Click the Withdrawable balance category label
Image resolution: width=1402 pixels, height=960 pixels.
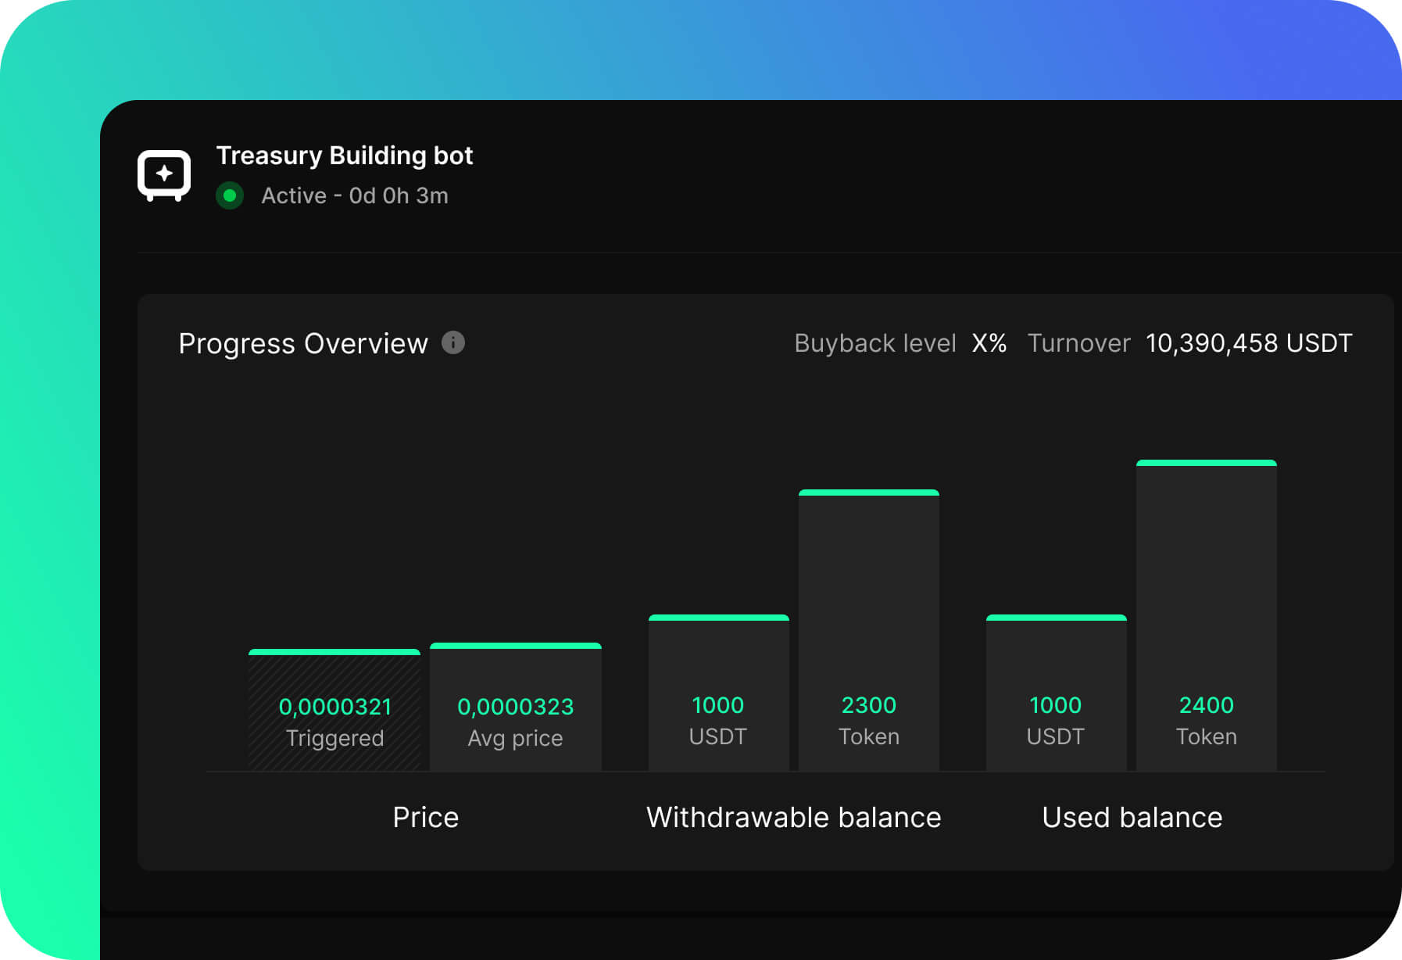pos(792,817)
